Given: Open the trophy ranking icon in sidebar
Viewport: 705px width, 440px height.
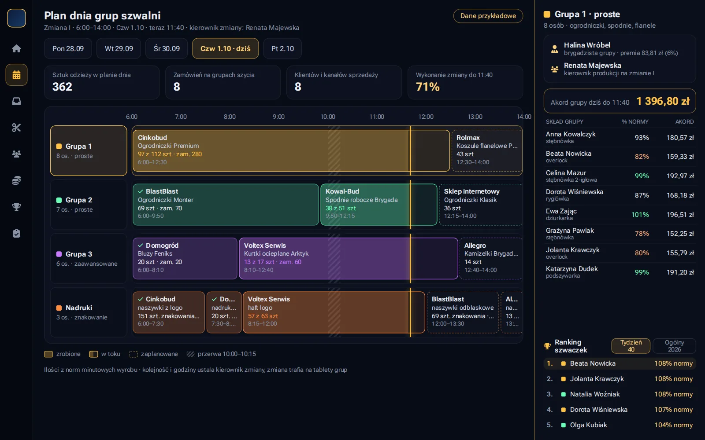Looking at the screenshot, I should coord(16,207).
